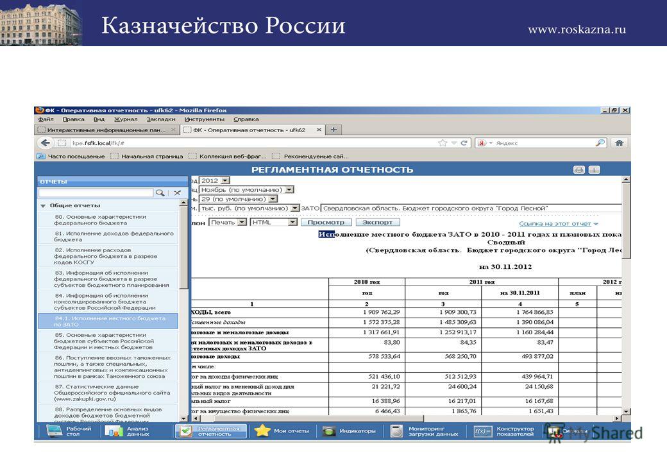Print the report using the printer icon
The image size is (667, 462).
(x=579, y=170)
